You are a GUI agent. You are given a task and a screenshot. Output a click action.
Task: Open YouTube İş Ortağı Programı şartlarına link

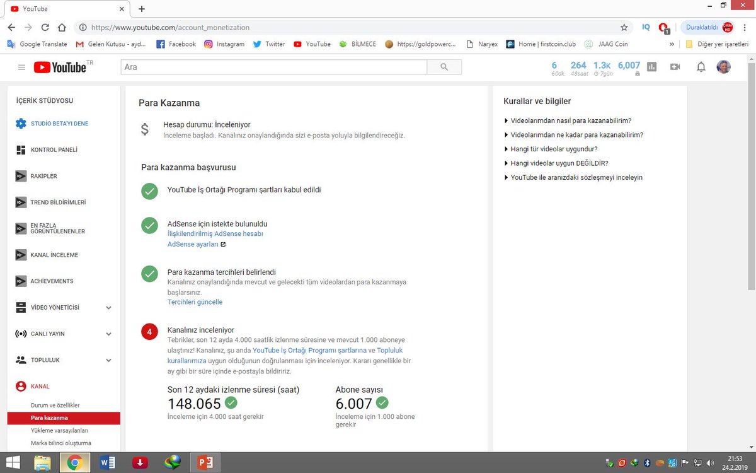309,350
